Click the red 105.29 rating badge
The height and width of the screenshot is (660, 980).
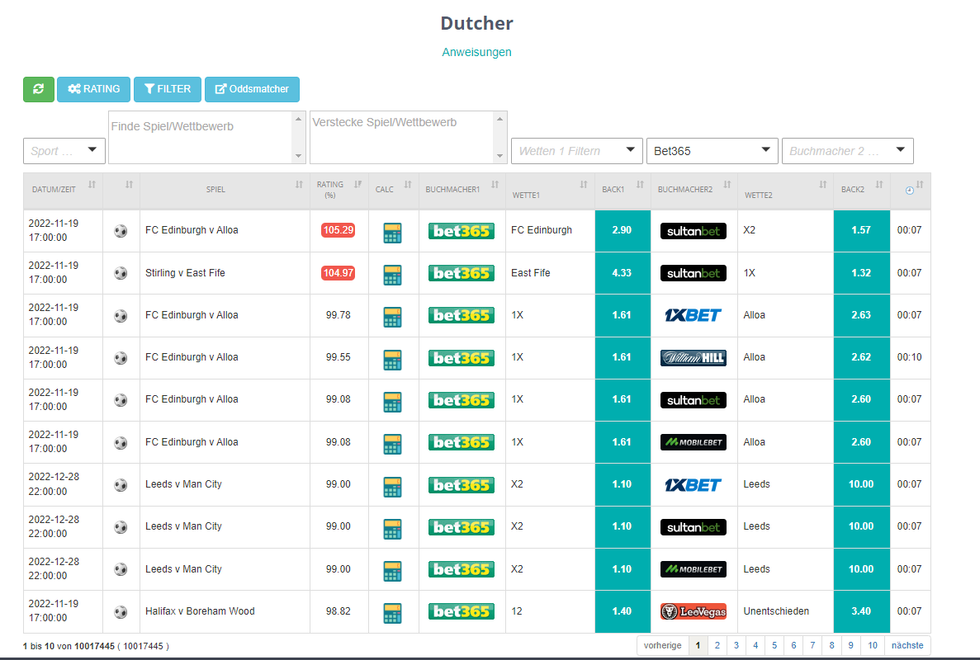[x=339, y=230]
